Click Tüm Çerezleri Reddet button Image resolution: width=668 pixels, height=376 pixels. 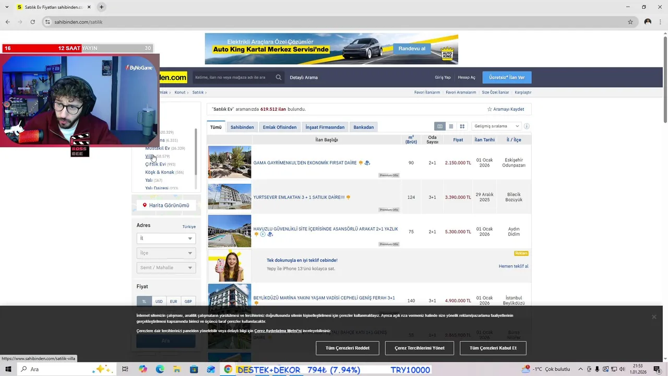(x=348, y=348)
